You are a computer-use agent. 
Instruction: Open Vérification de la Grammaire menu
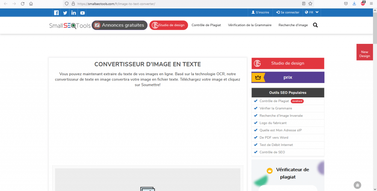[250, 25]
